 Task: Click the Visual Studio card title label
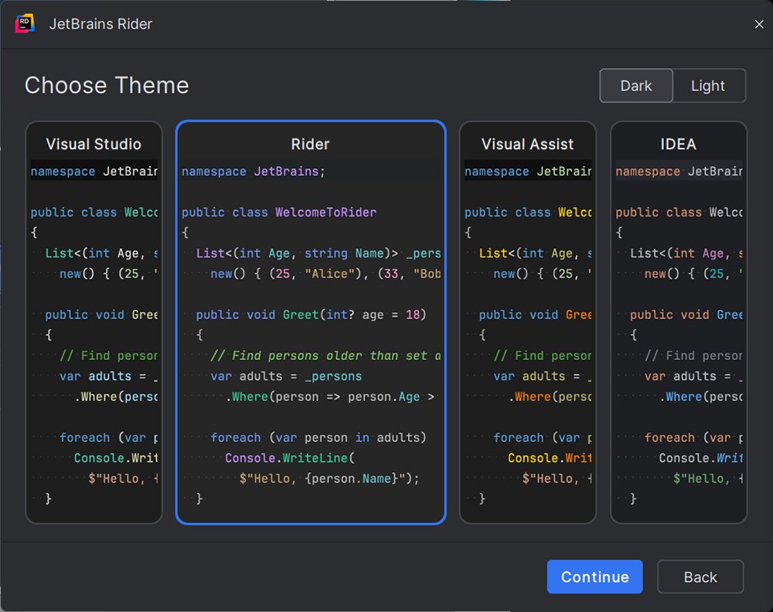pyautogui.click(x=94, y=144)
